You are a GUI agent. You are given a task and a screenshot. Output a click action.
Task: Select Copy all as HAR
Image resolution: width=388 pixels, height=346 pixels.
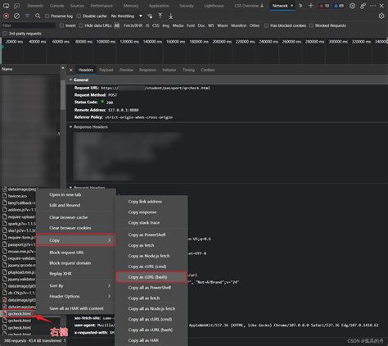pyautogui.click(x=151, y=340)
